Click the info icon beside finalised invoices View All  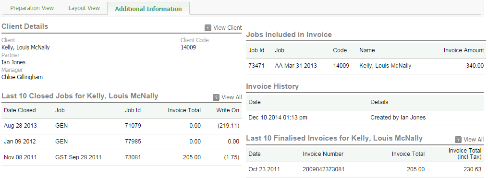pyautogui.click(x=458, y=140)
